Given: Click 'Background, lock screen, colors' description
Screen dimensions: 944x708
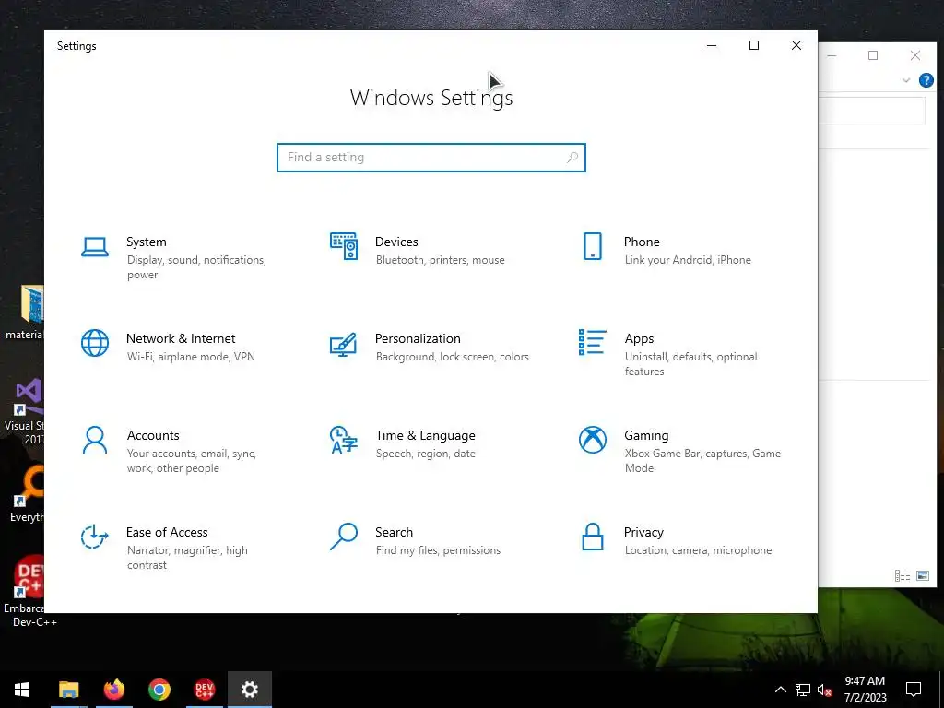Looking at the screenshot, I should (452, 357).
